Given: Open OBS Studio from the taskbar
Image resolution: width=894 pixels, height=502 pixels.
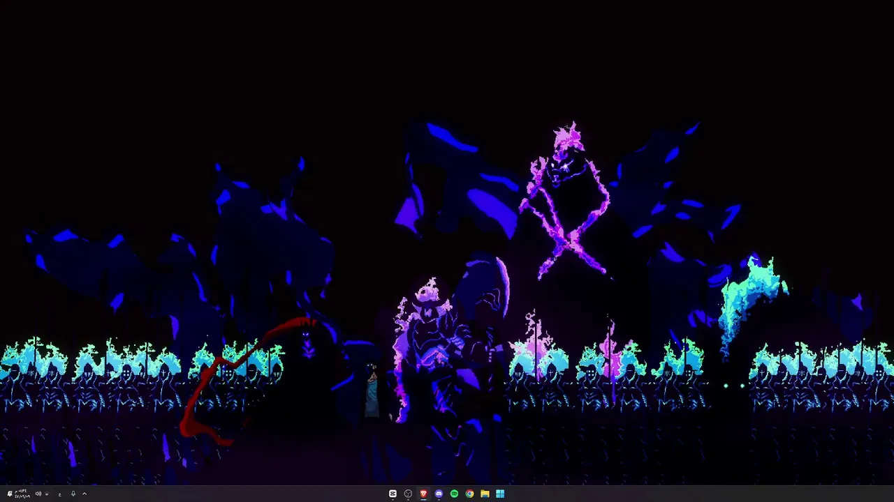Looking at the screenshot, I should [408, 494].
